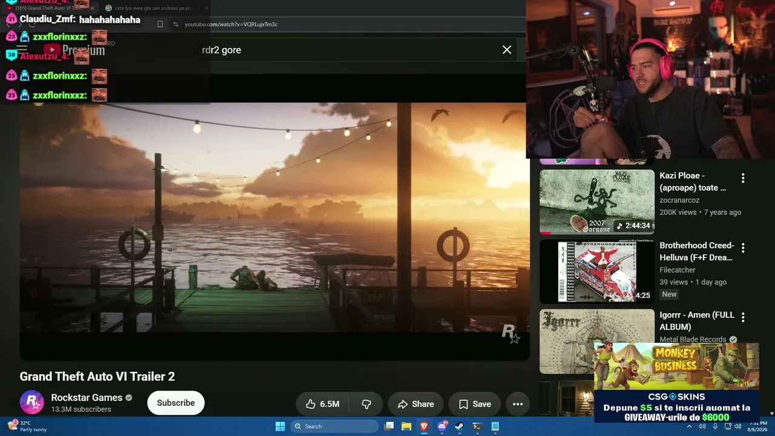This screenshot has width=775, height=436.
Task: Click '200K views • 7 years ago' text
Action: coord(701,212)
